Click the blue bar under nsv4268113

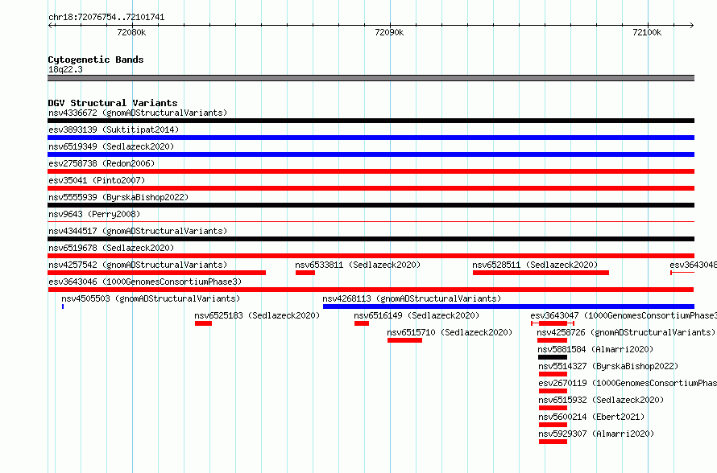tap(508, 306)
